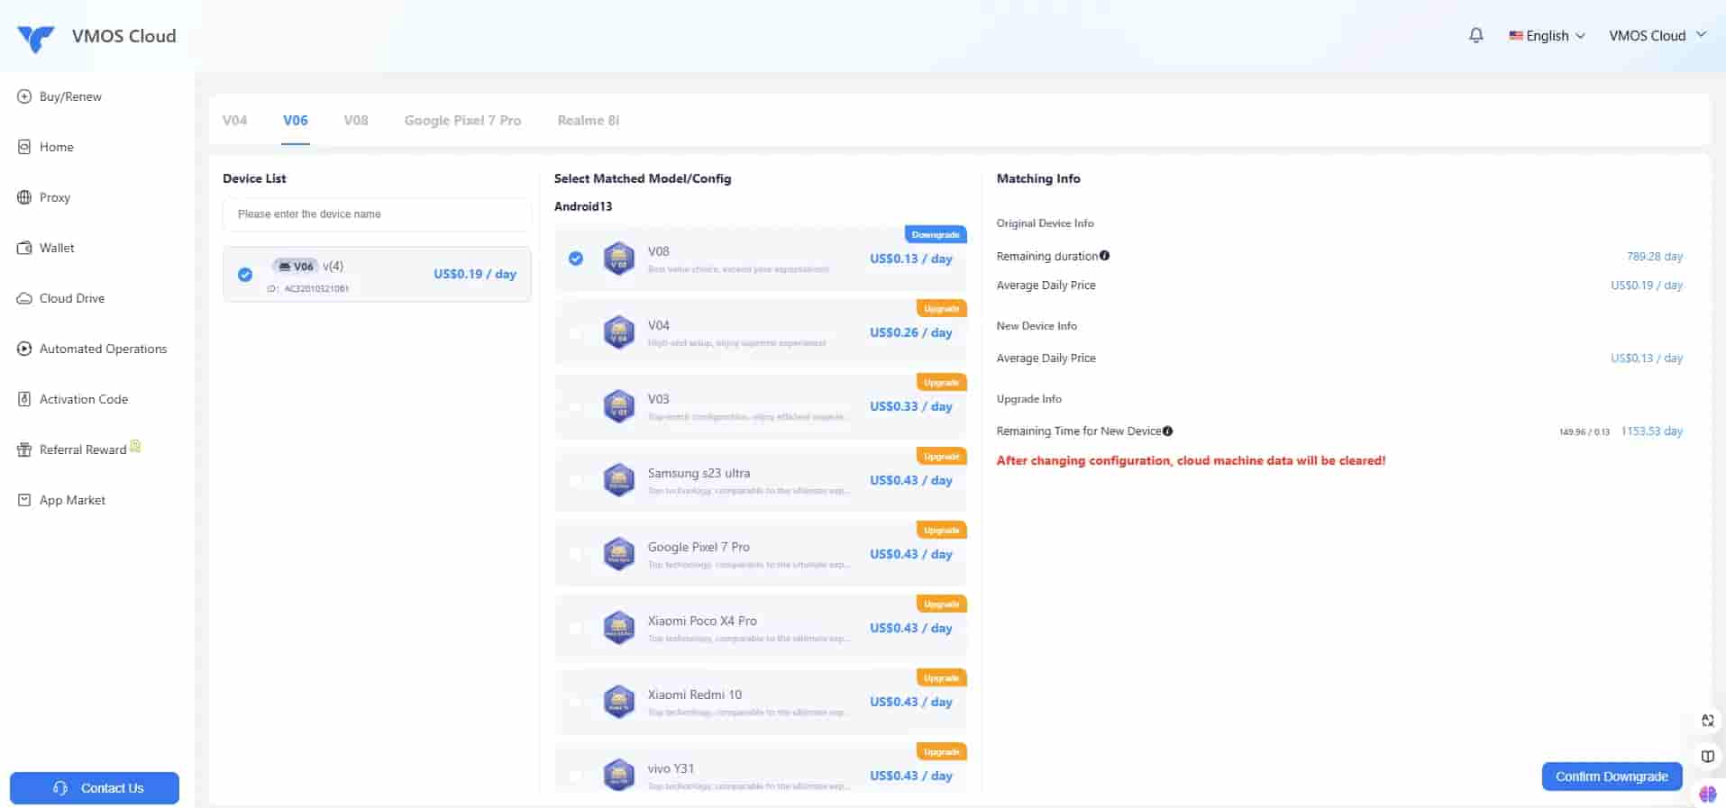The width and height of the screenshot is (1726, 808).
Task: Click the Downgrade badge on V08
Action: click(x=936, y=234)
